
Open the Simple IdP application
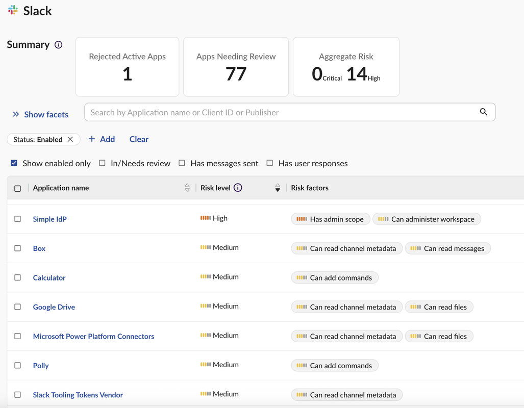[x=50, y=219]
